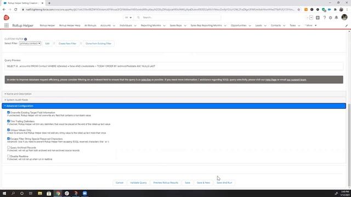351x197 pixels.
Task: Open the Contacts tab dropdown chevron
Action: pos(284,26)
